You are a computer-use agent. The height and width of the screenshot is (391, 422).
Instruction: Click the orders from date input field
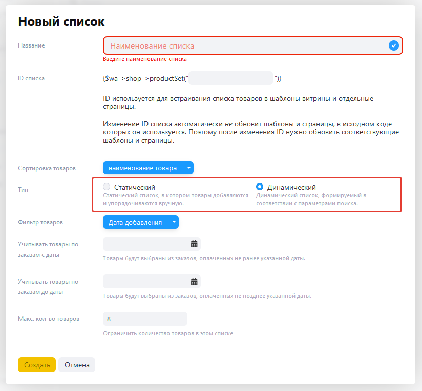coord(152,244)
